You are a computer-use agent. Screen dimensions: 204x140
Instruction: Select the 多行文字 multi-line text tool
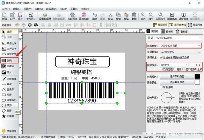(9, 49)
